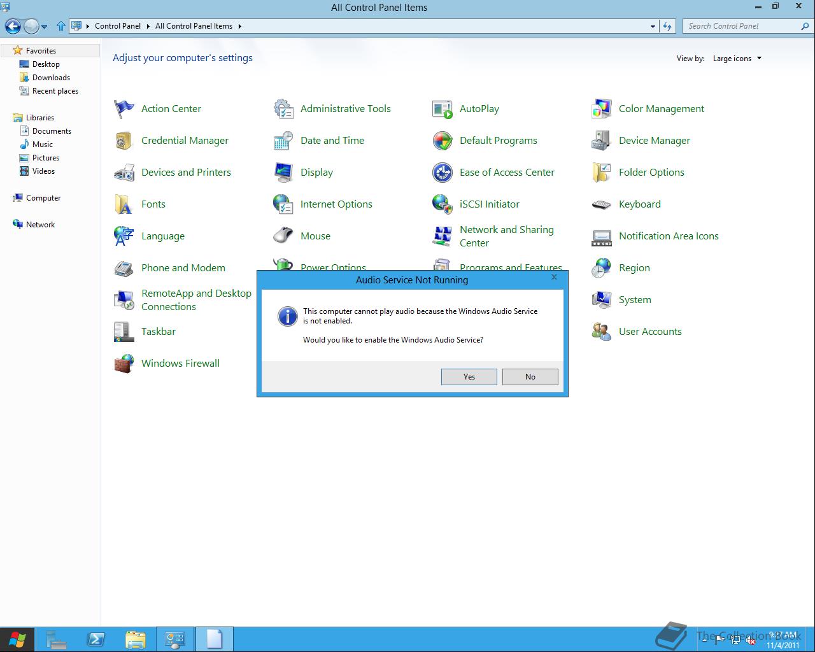
Task: Open the Windows Firewall brick icon
Action: 124,364
